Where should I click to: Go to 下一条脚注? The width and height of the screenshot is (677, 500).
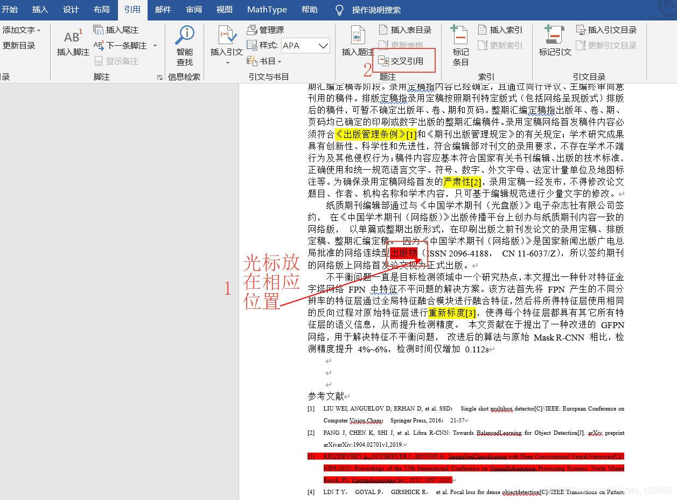pyautogui.click(x=120, y=46)
